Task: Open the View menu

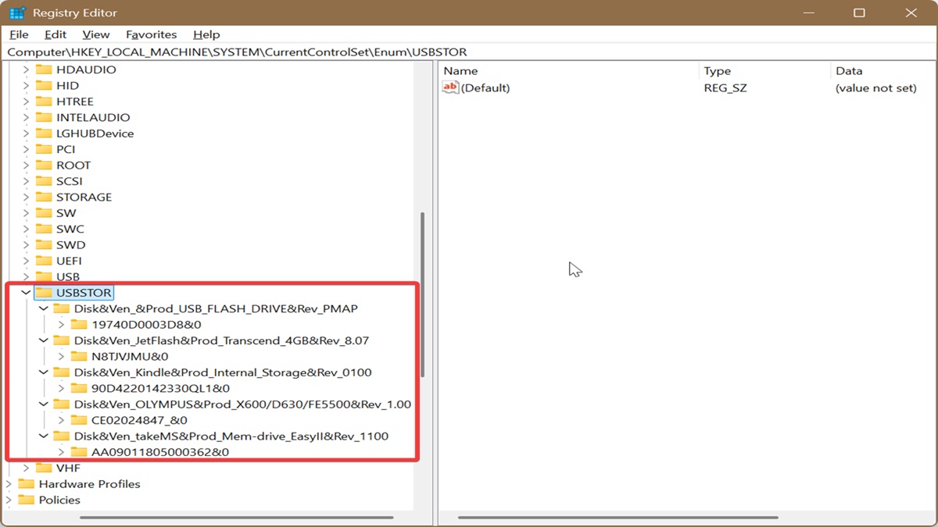Action: 96,34
